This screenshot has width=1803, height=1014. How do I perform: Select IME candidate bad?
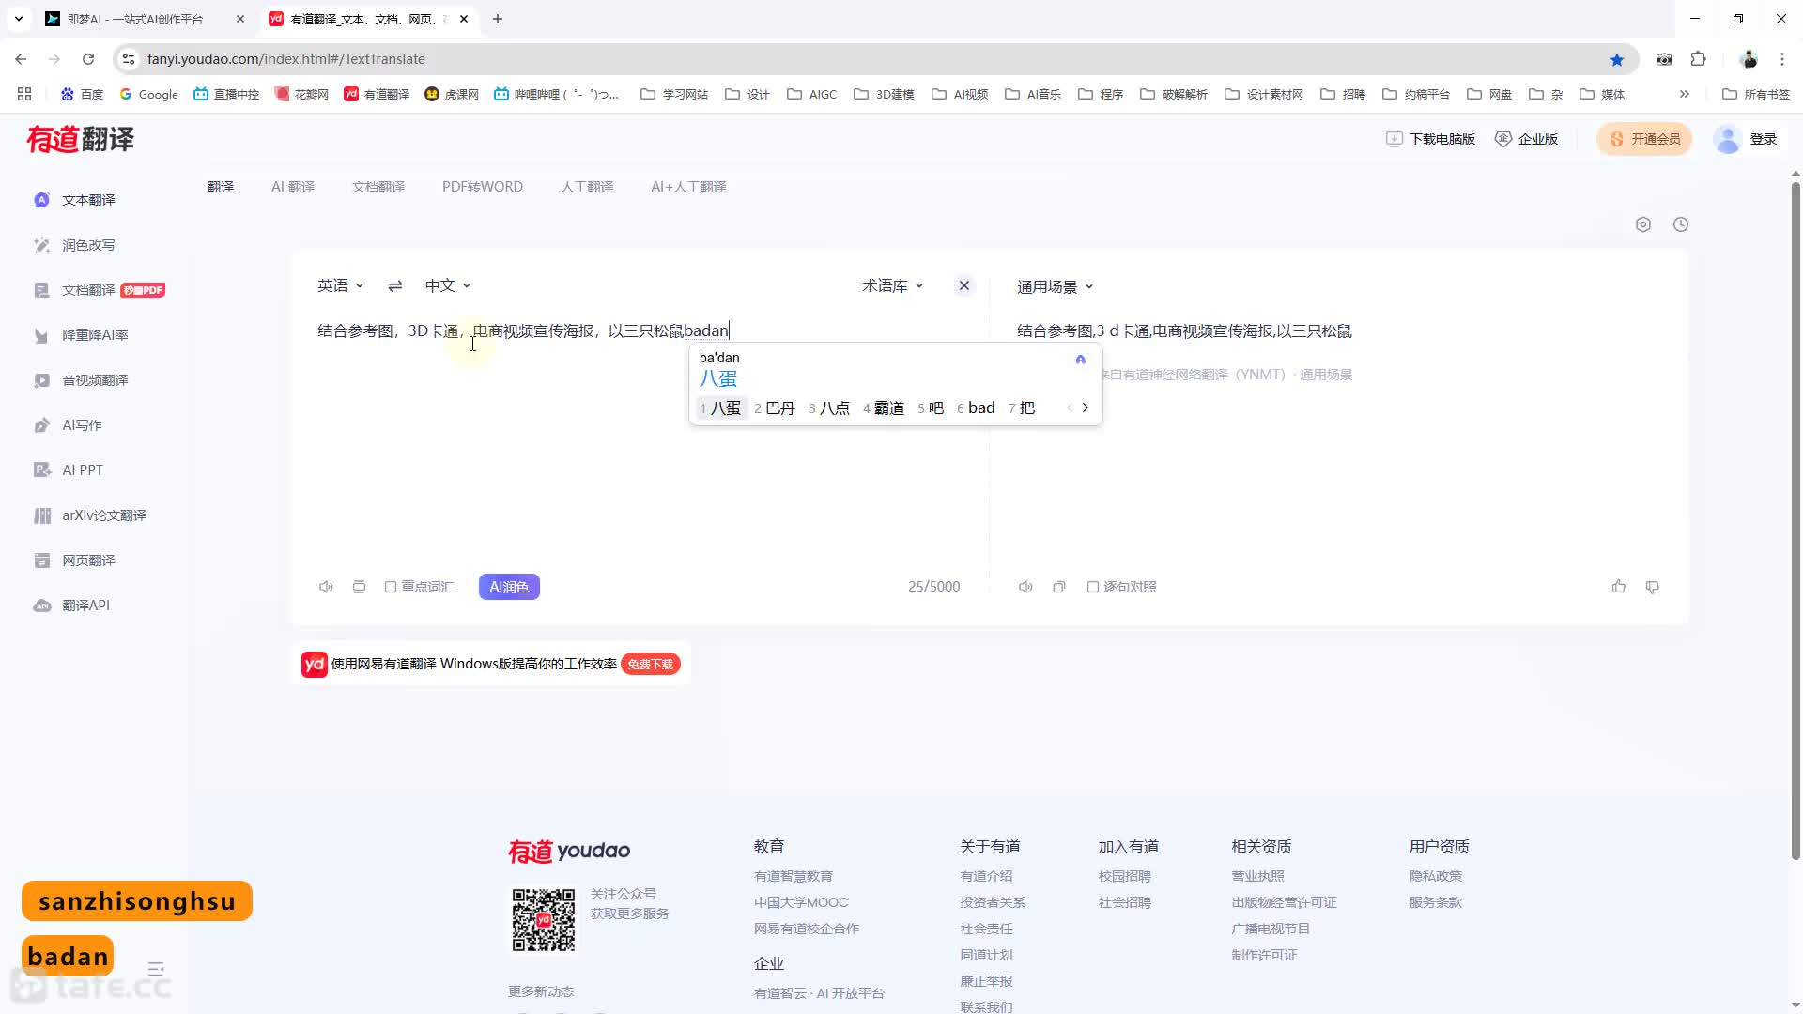pyautogui.click(x=977, y=407)
